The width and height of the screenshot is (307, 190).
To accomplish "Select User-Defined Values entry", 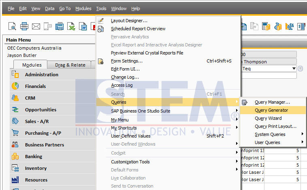I will (x=168, y=136).
